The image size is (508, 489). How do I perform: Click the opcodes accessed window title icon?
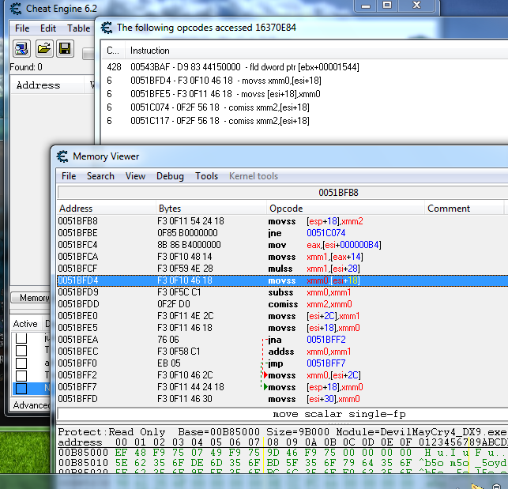106,27
